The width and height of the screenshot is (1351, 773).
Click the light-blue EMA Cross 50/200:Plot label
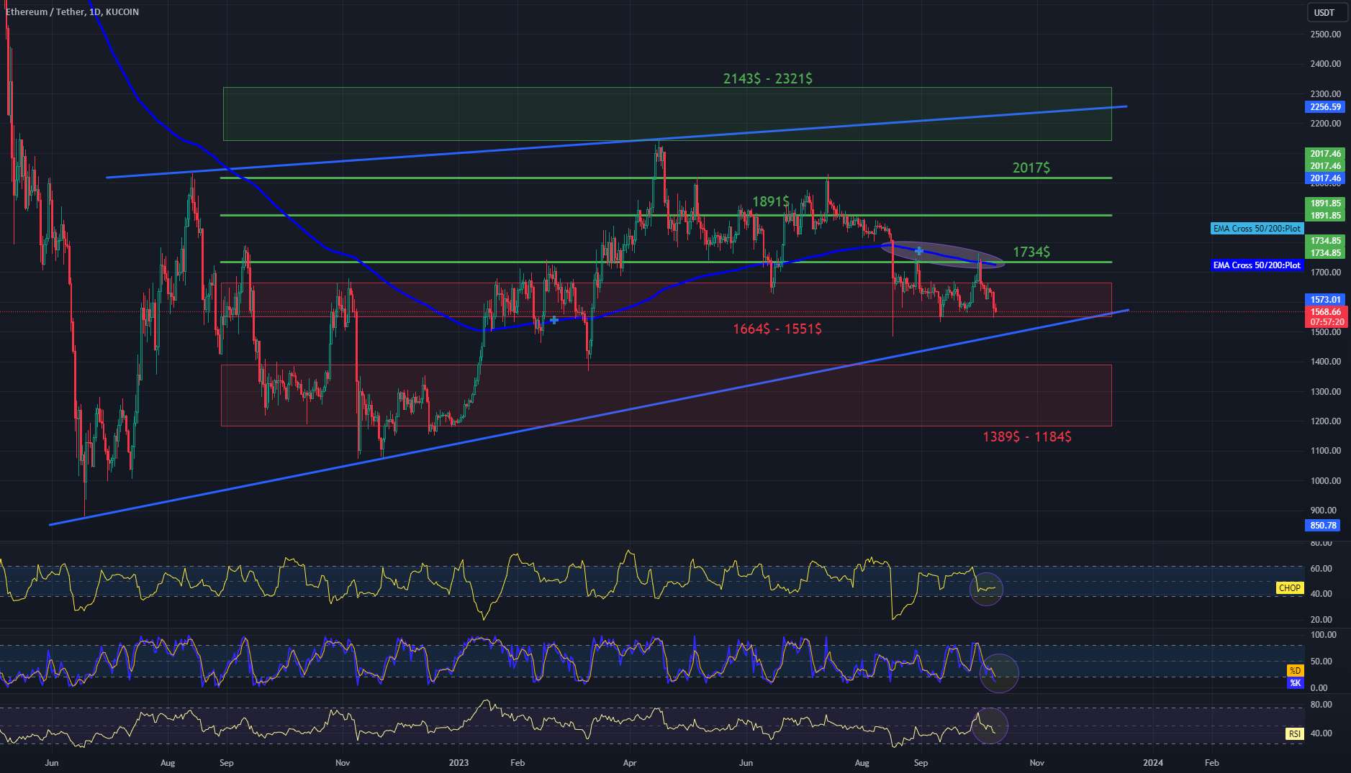point(1257,229)
